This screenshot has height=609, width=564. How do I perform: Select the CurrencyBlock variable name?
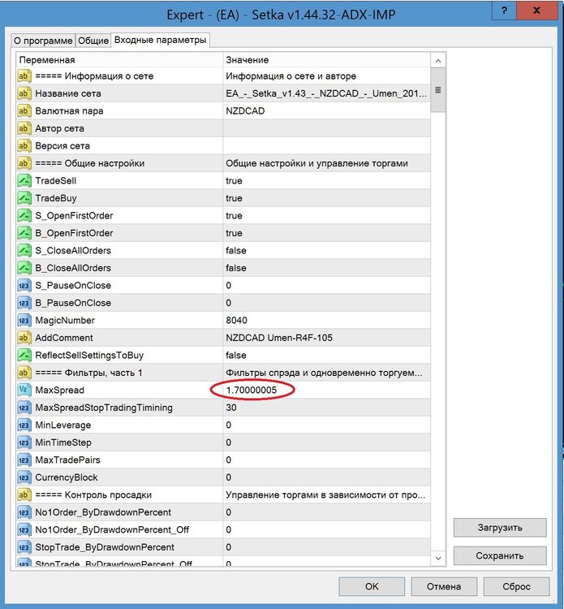coord(67,477)
